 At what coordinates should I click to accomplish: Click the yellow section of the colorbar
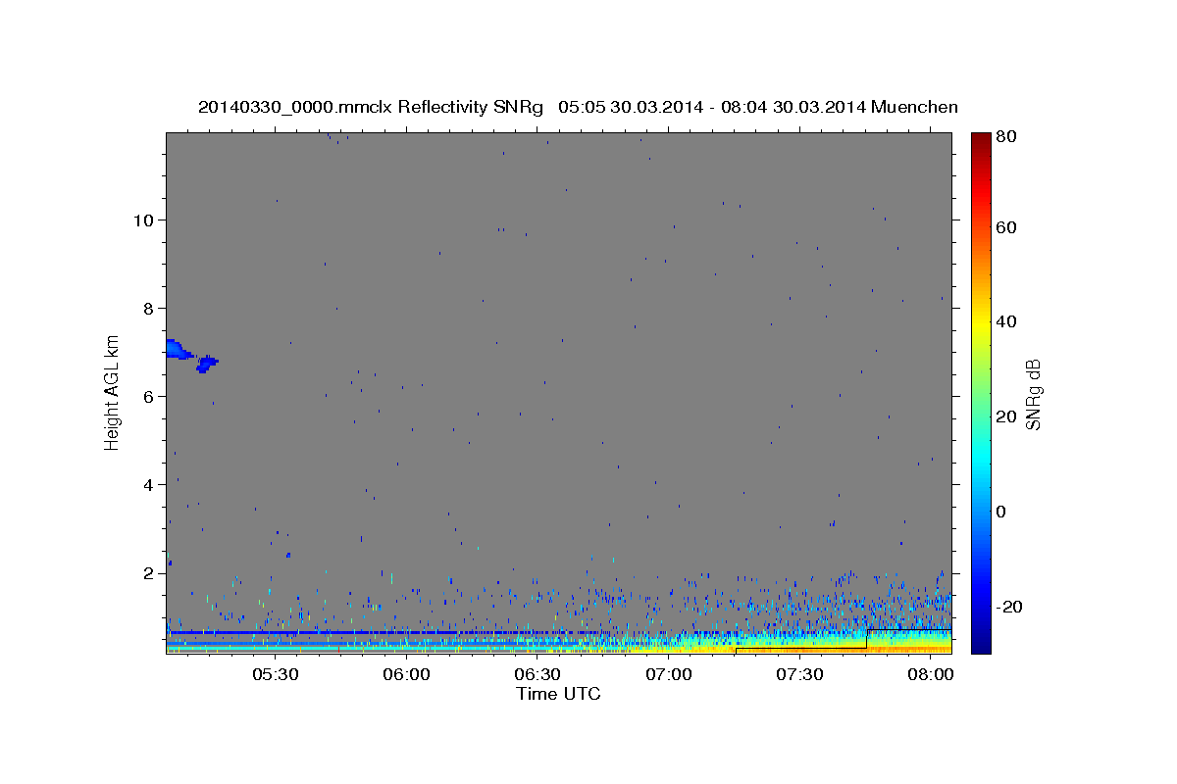click(x=981, y=323)
